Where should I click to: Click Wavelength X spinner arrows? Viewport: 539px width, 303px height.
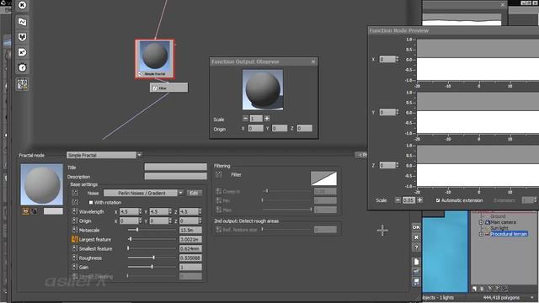tap(140, 211)
